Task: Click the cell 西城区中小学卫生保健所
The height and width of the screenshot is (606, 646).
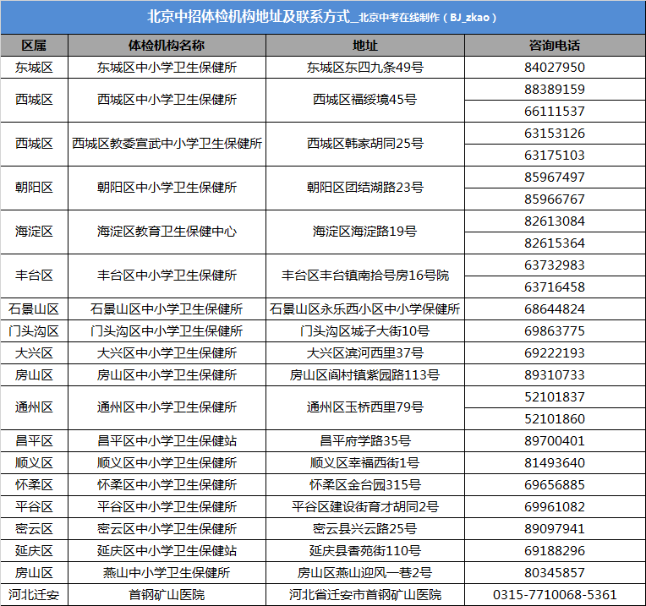Action: click(167, 100)
